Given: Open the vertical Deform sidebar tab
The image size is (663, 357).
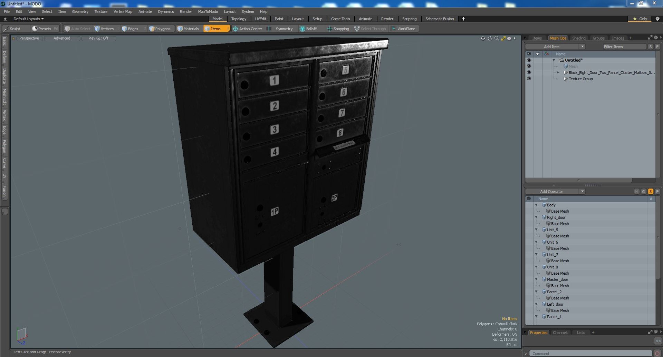Looking at the screenshot, I should 4,57.
